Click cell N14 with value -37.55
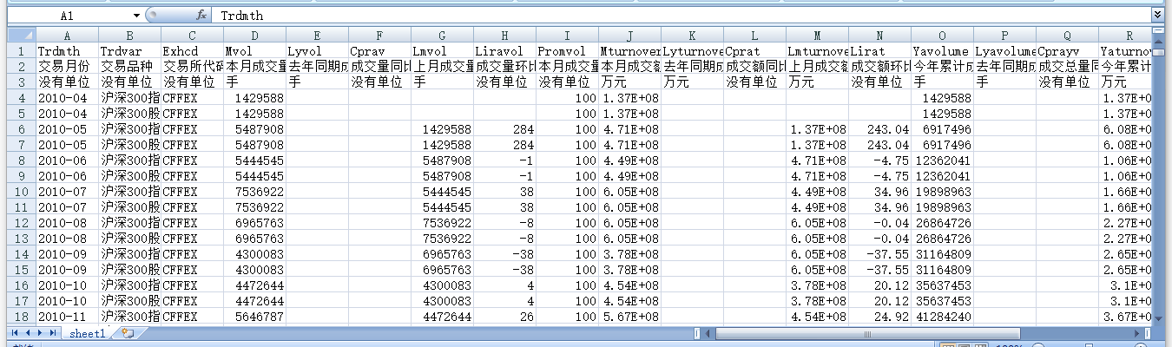1172x347 pixels. click(x=880, y=254)
